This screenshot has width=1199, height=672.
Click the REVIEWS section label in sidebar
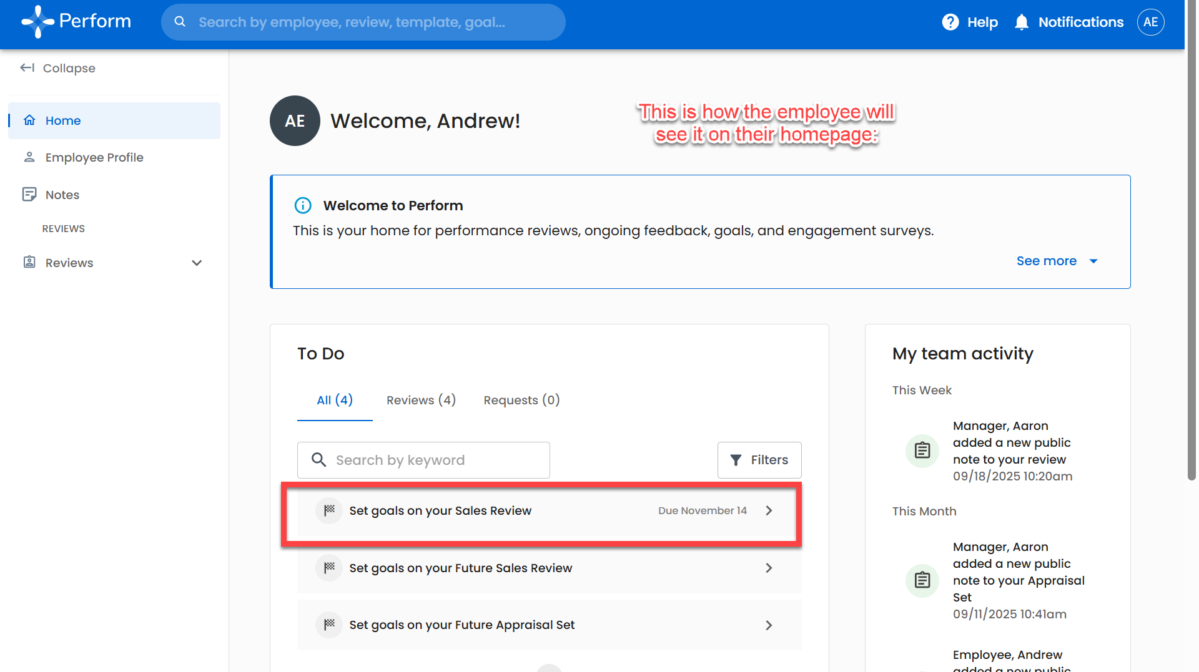[x=64, y=228]
